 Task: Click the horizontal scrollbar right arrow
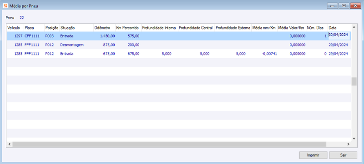coord(348,144)
